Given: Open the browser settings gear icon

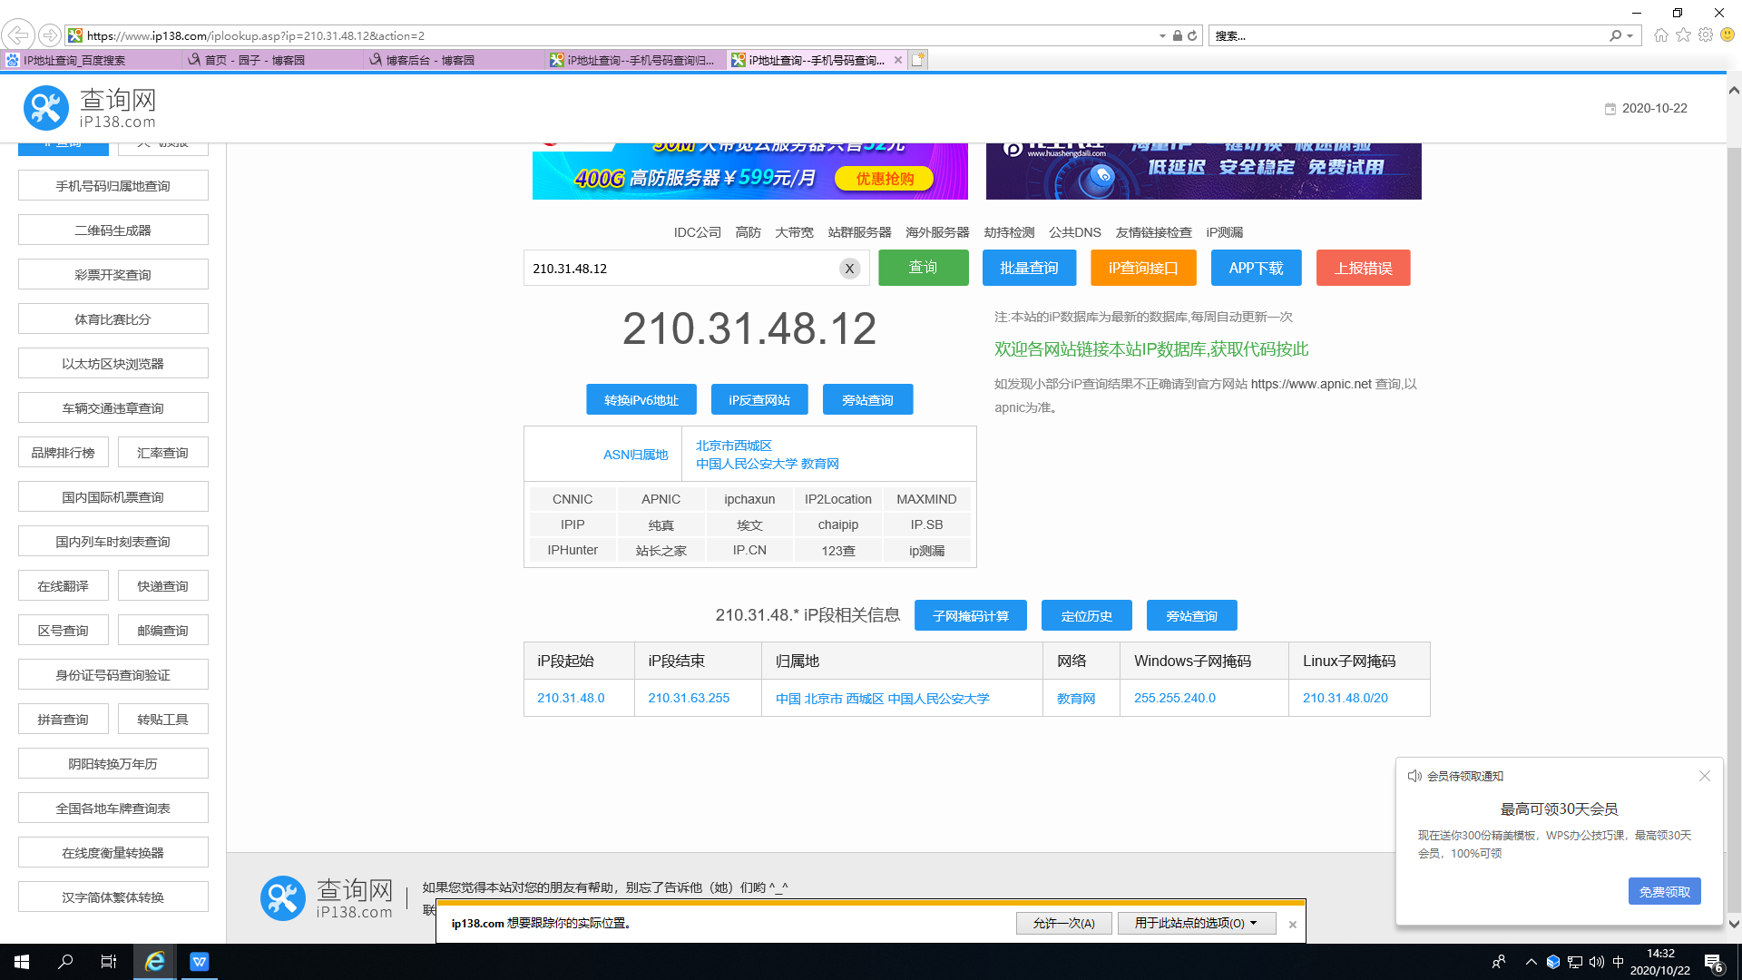Looking at the screenshot, I should pos(1706,35).
